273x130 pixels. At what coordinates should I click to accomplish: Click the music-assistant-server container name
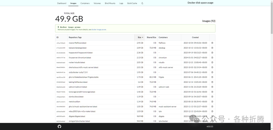pyautogui.click(x=168, y=107)
